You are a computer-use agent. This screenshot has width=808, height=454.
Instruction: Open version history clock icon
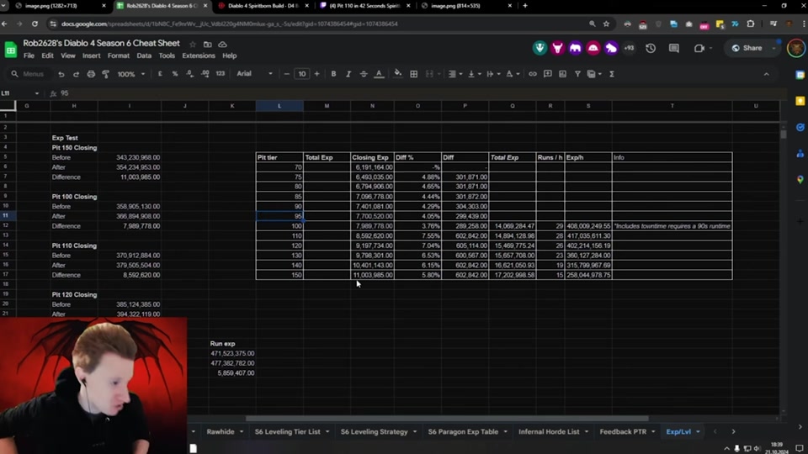(x=651, y=48)
